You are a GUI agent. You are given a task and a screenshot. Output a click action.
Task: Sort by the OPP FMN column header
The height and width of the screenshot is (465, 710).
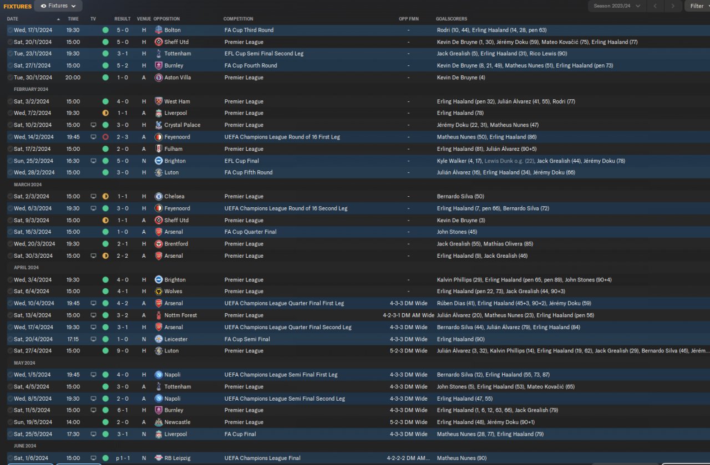pyautogui.click(x=409, y=19)
